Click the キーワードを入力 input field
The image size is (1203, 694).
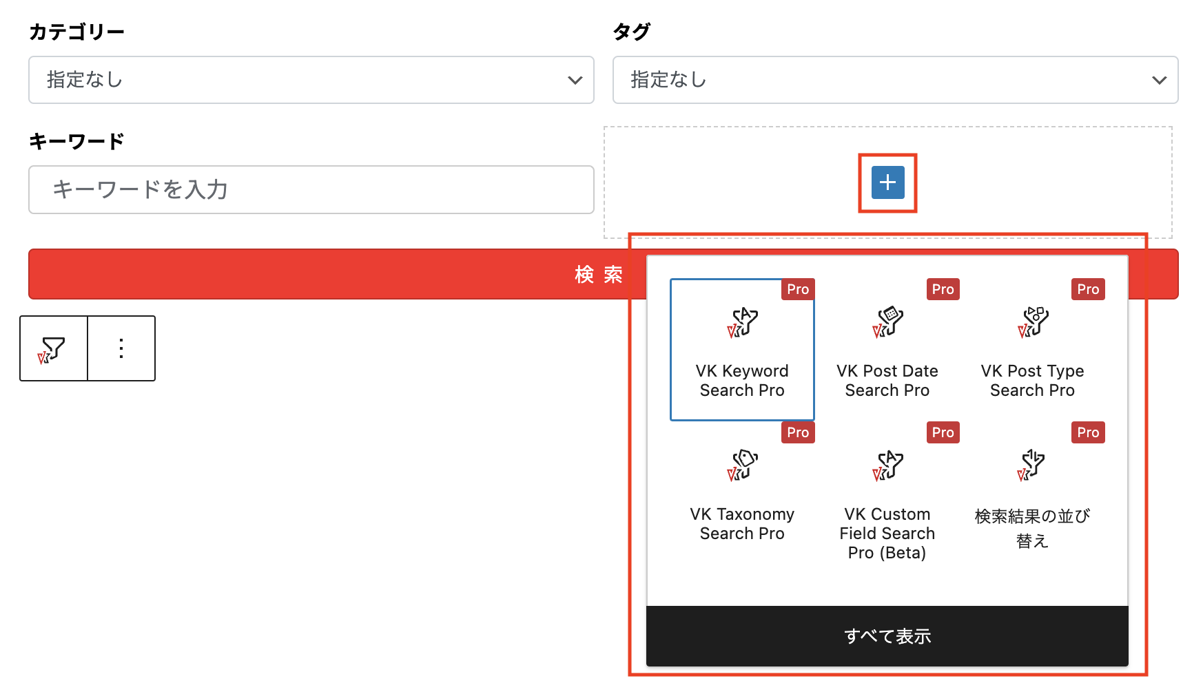pyautogui.click(x=311, y=189)
